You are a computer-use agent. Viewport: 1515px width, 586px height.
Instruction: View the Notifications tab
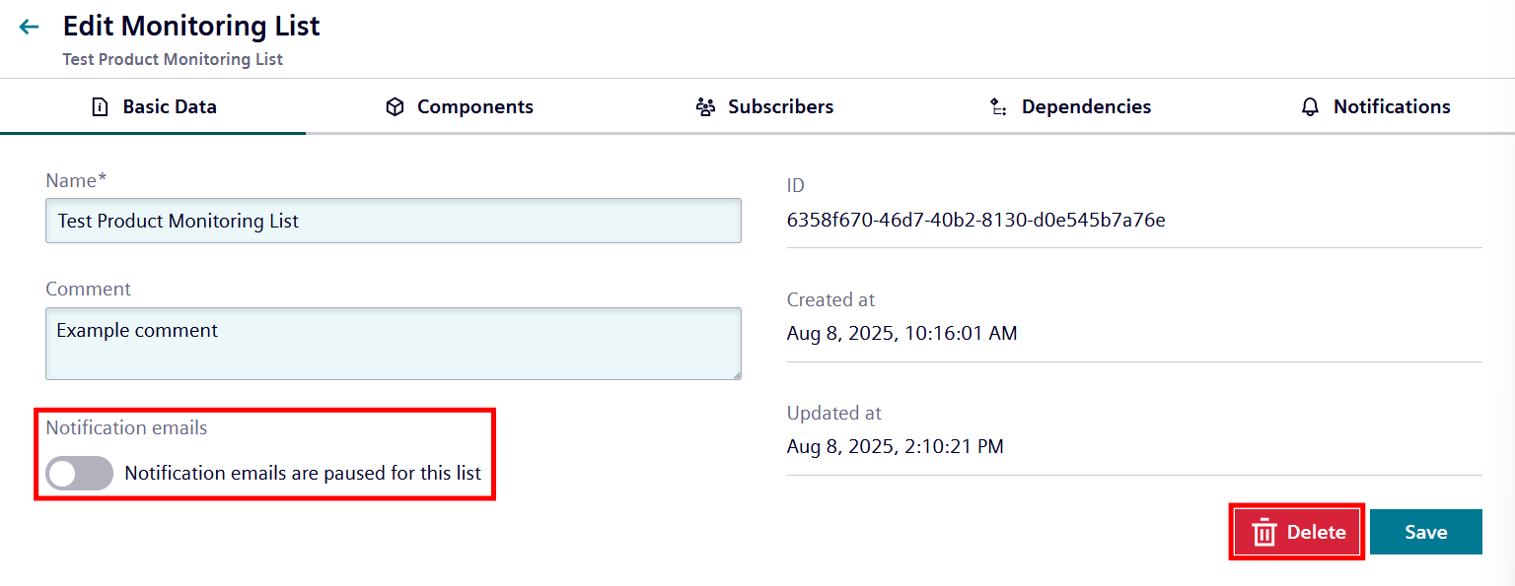(1376, 105)
